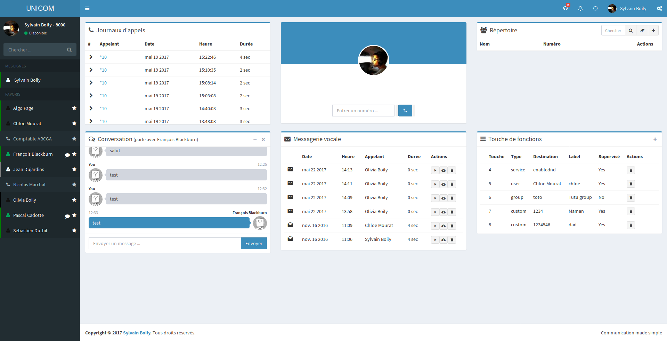Click caller *10 link at 15:22:46
The image size is (667, 341).
[x=103, y=57]
